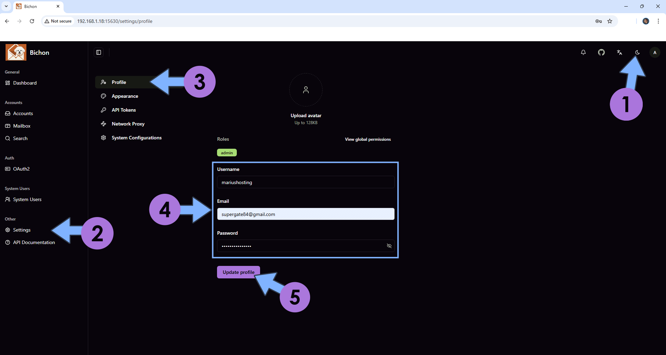Open Network Proxy settings

(x=128, y=124)
